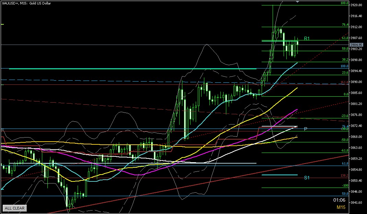Select the S1 support level label
The image size is (367, 214).
coord(307,178)
